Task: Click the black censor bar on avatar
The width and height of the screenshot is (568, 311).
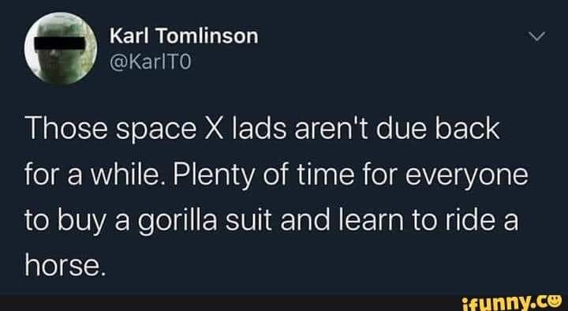Action: coord(60,44)
